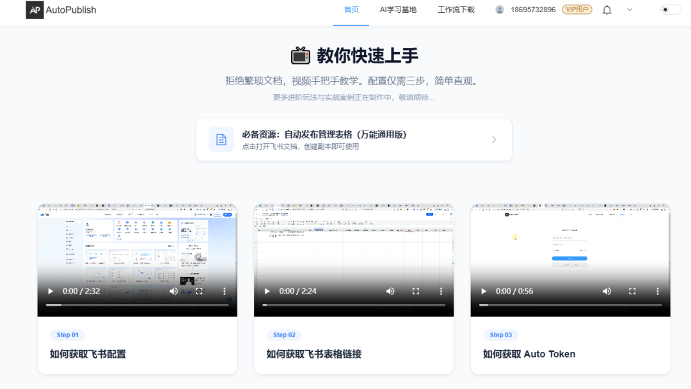This screenshot has width=691, height=389.
Task: Click the title 如何获取飞书表格链接
Action: pos(314,354)
